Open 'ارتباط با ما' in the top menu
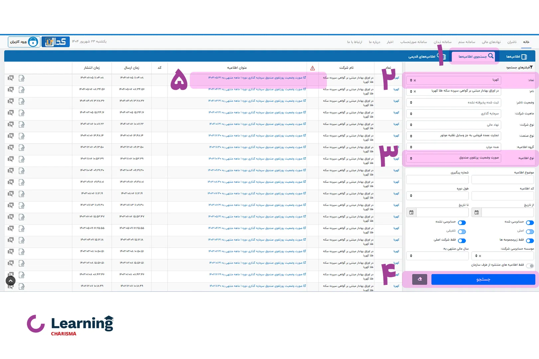 354,42
